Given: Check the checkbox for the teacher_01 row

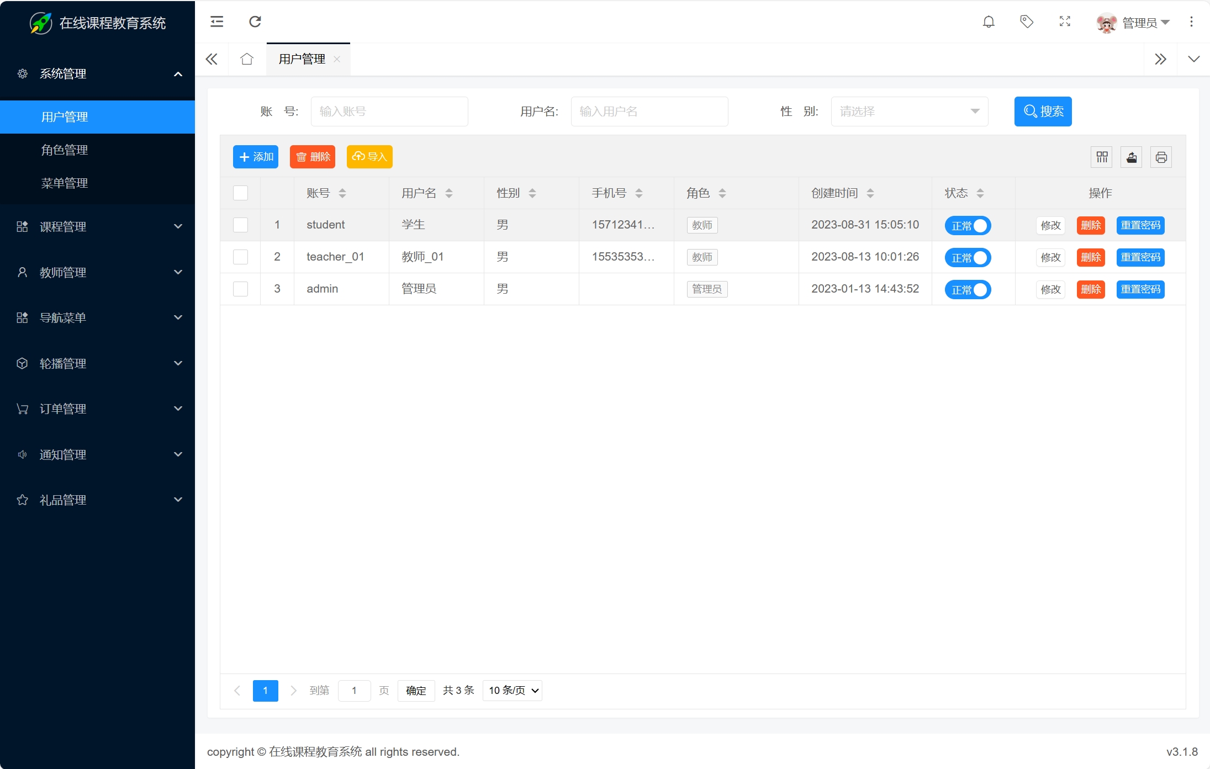Looking at the screenshot, I should coord(240,257).
